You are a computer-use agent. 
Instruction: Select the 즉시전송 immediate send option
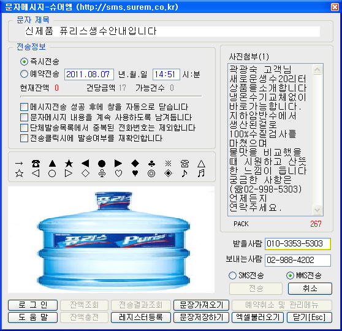tap(40, 61)
